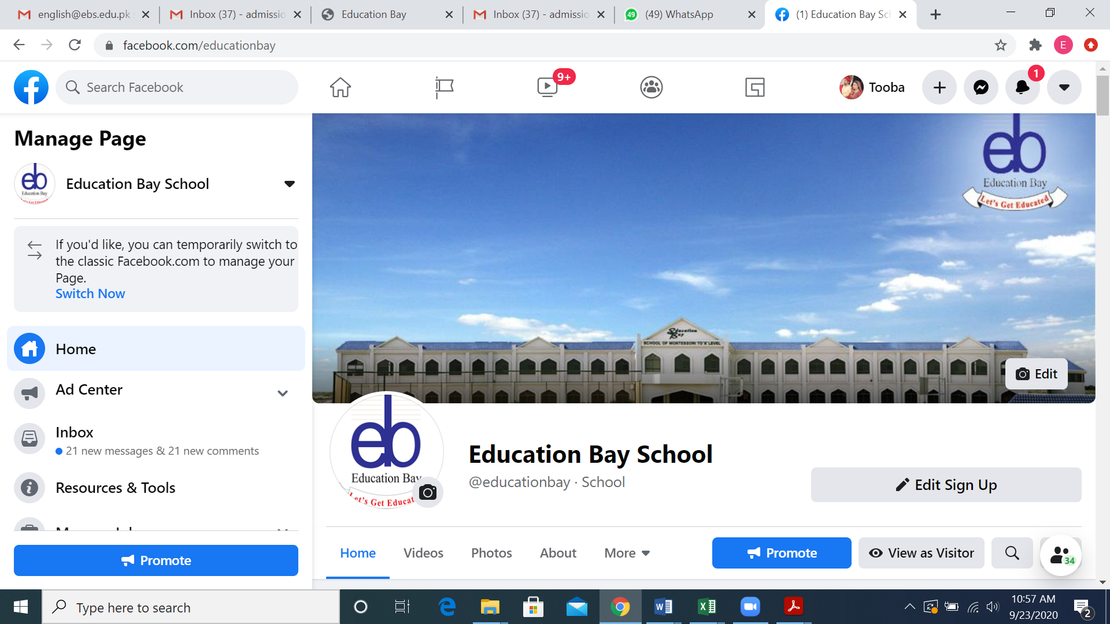The height and width of the screenshot is (624, 1110).
Task: Open Tooba profile
Action: 872,87
